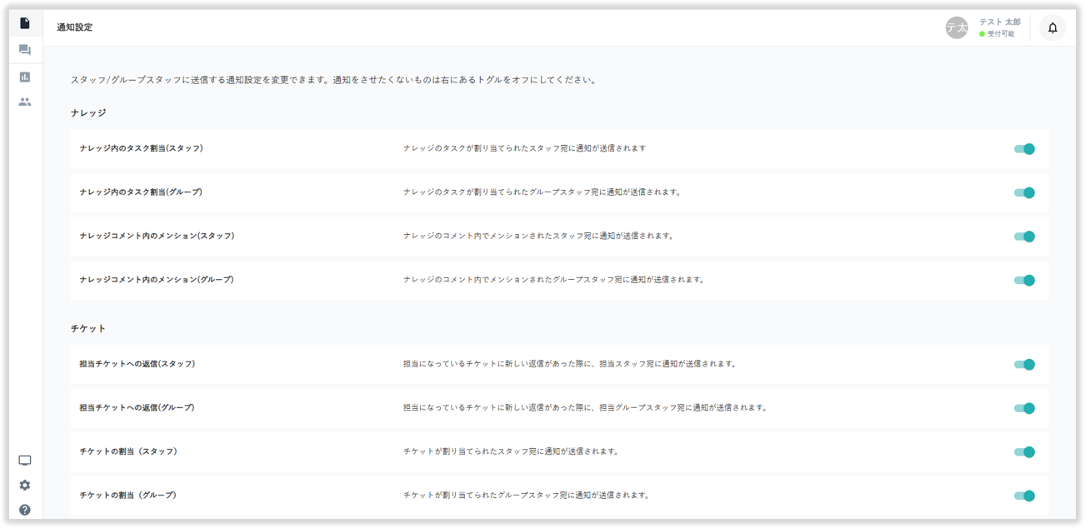Open the help question mark icon
Image resolution: width=1085 pixels, height=528 pixels.
tap(25, 510)
